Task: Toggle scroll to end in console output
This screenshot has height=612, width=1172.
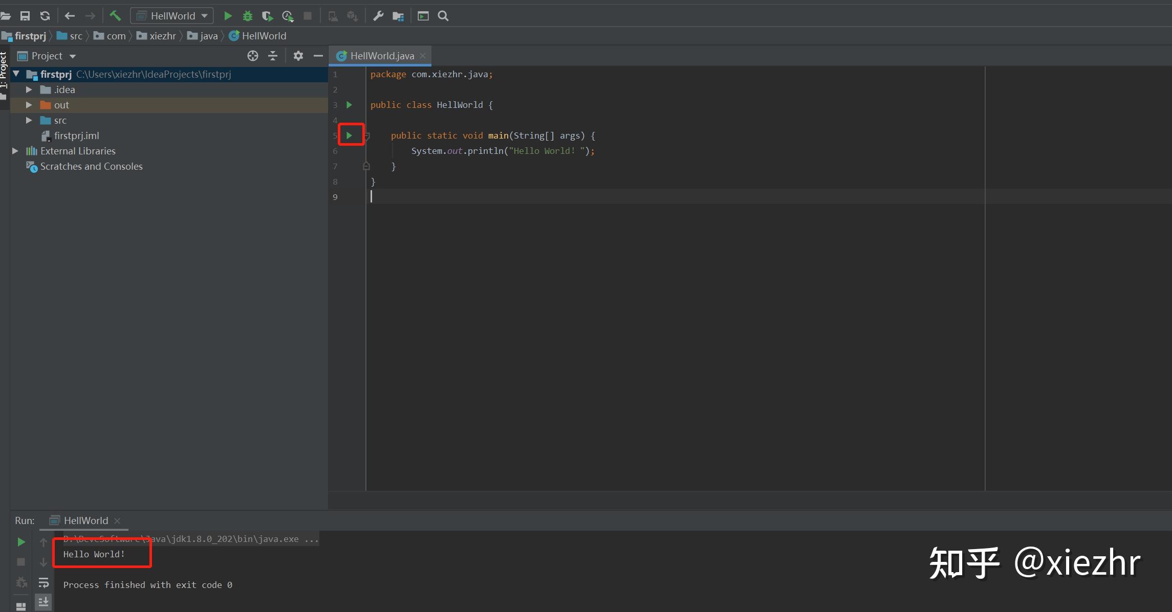Action: click(x=44, y=602)
